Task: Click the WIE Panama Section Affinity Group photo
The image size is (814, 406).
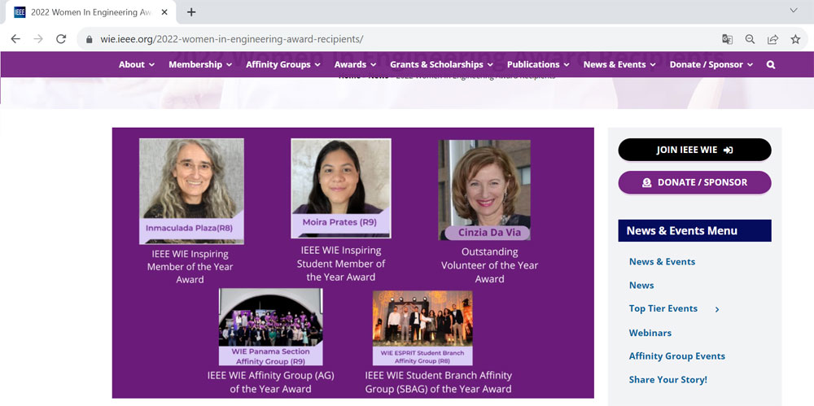Action: tap(270, 327)
